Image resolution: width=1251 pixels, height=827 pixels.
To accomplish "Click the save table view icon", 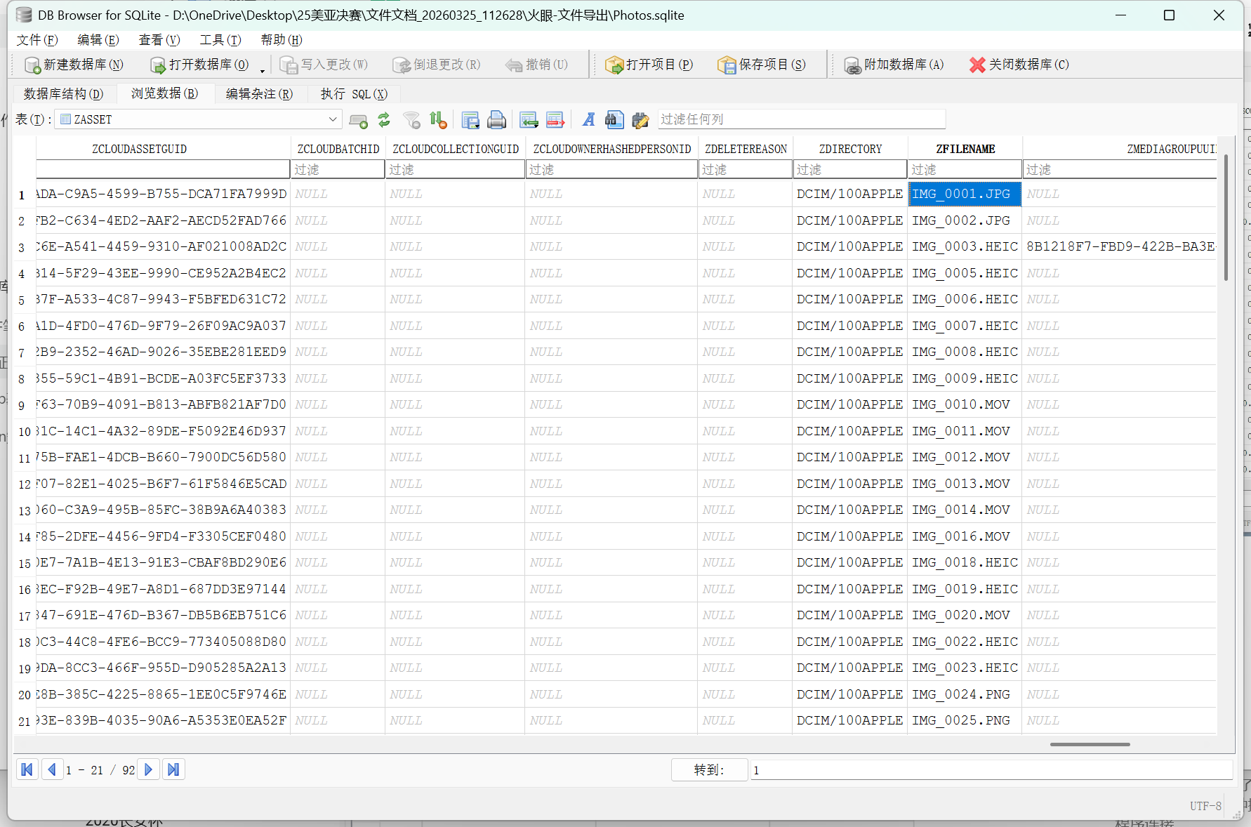I will click(470, 120).
